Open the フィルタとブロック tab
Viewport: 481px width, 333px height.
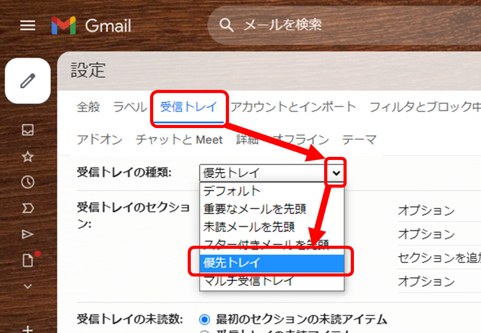pyautogui.click(x=425, y=107)
